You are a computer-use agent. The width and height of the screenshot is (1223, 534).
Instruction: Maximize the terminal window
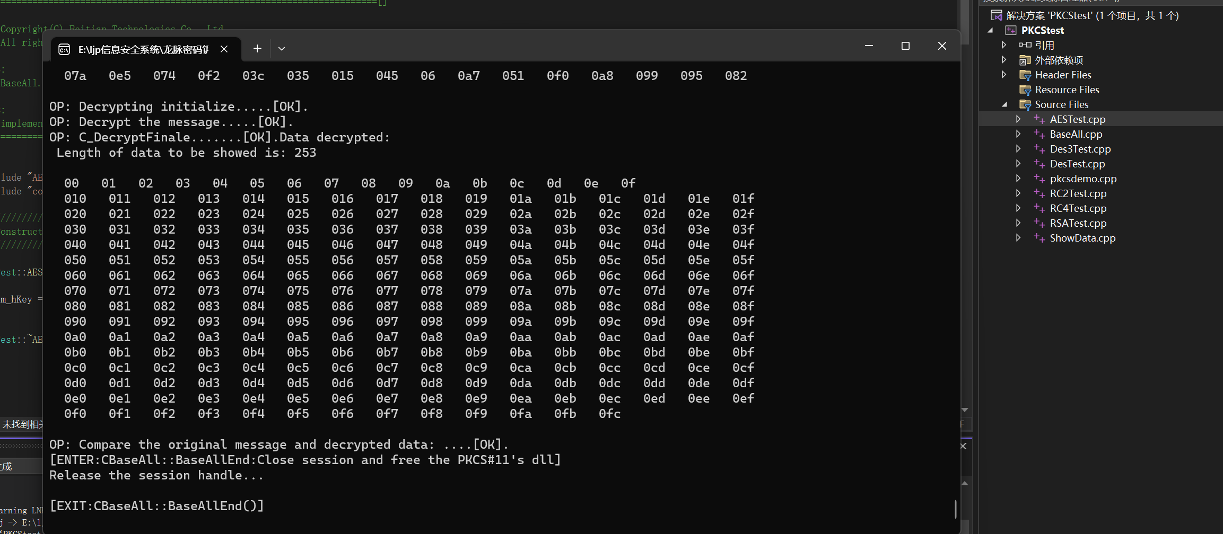(905, 46)
